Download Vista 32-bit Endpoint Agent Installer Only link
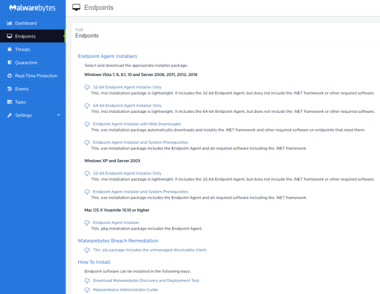The image size is (380, 294). (x=127, y=87)
